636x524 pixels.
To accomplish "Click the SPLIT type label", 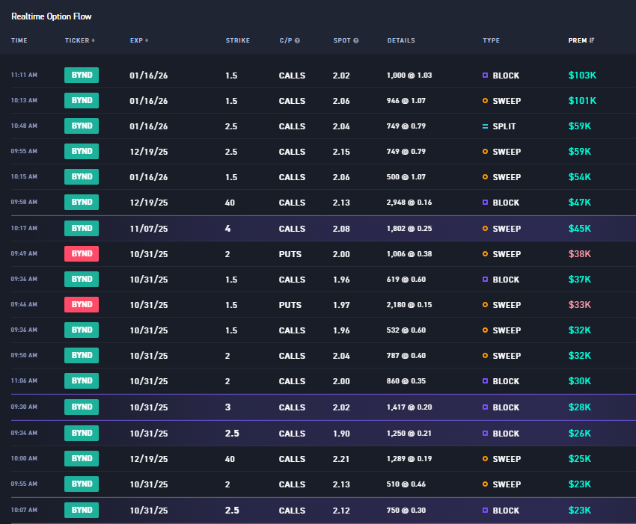I will point(504,126).
